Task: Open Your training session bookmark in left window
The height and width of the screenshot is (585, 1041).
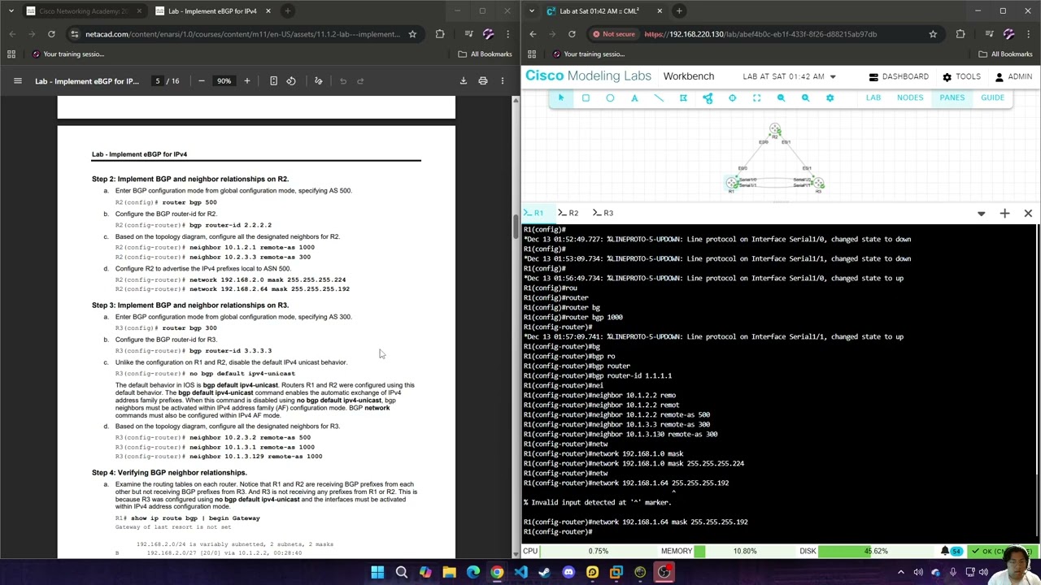Action: (x=67, y=54)
